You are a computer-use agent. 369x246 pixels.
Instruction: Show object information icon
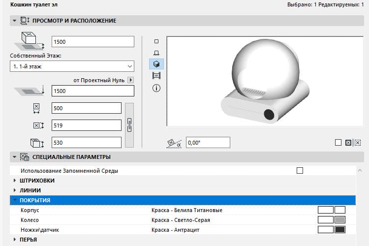(x=156, y=88)
